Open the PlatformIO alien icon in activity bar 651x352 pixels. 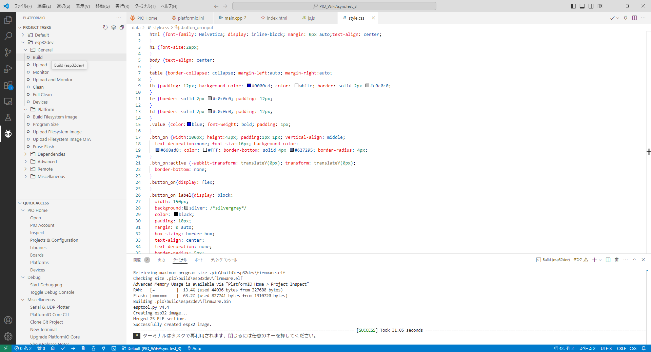tap(8, 134)
